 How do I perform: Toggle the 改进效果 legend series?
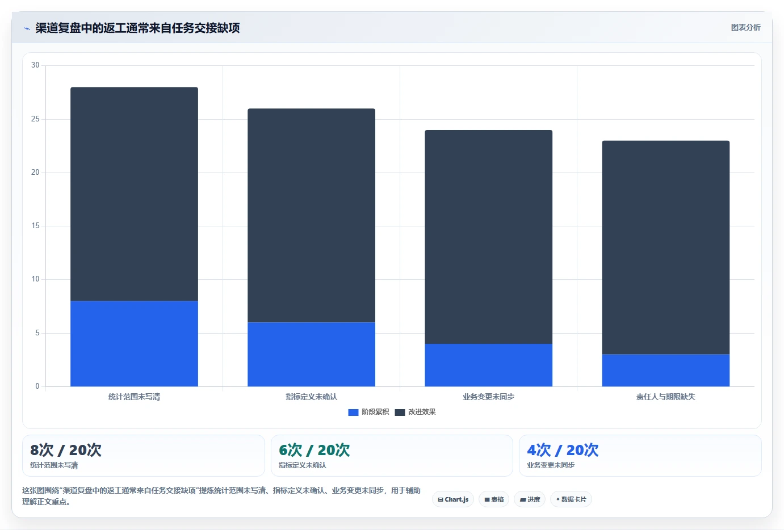[415, 412]
